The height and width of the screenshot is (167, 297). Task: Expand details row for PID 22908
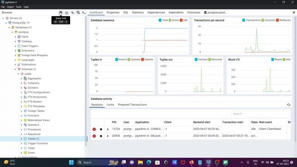point(108,136)
